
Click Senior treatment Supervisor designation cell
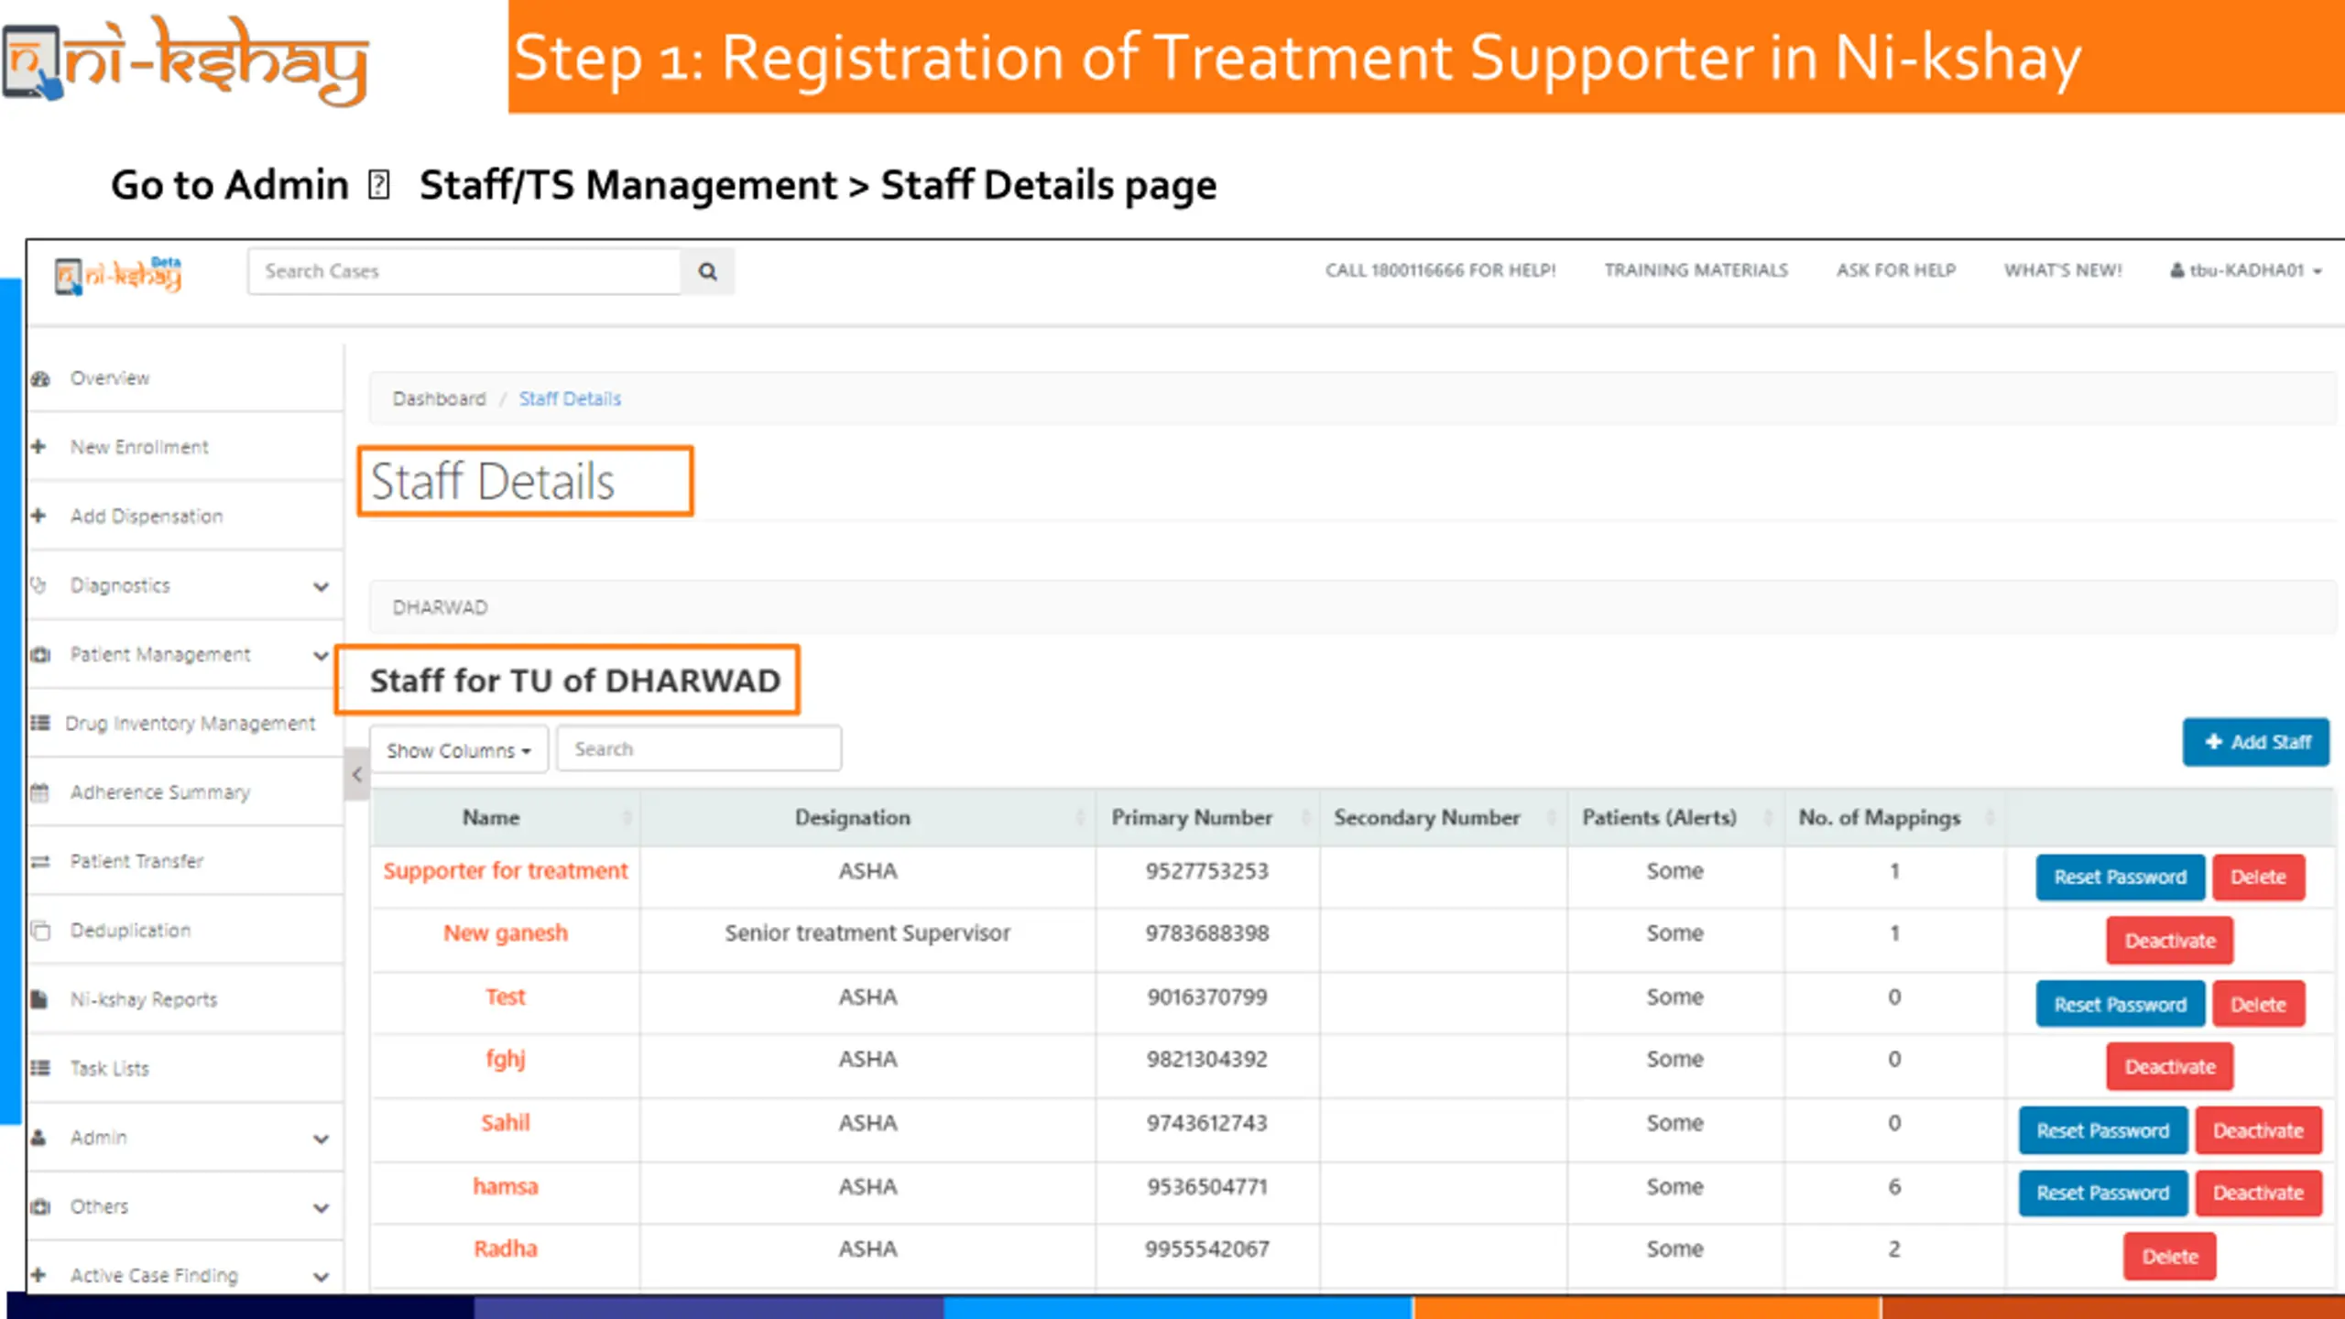tap(867, 932)
